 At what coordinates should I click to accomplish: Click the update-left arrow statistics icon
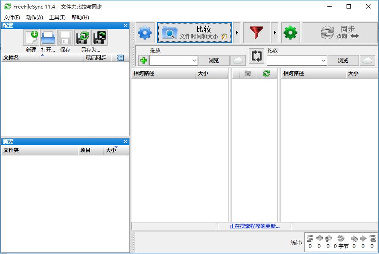(319, 239)
